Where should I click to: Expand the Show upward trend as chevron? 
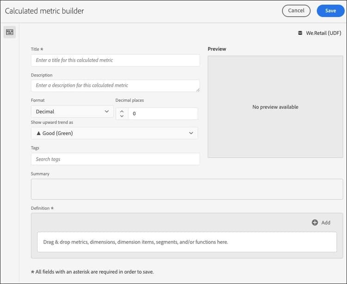[191, 133]
